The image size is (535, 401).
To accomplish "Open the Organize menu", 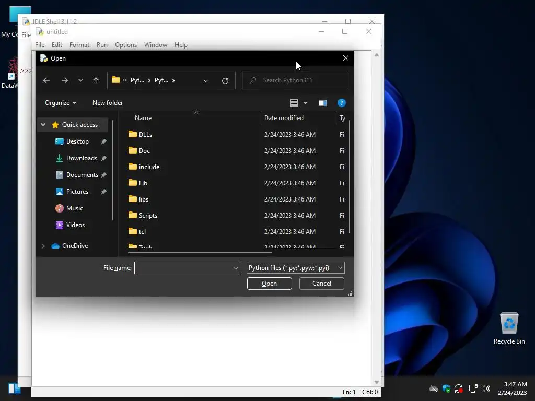I will pos(61,103).
